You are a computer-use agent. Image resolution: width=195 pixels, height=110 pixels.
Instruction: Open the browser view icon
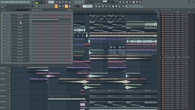(110, 6)
